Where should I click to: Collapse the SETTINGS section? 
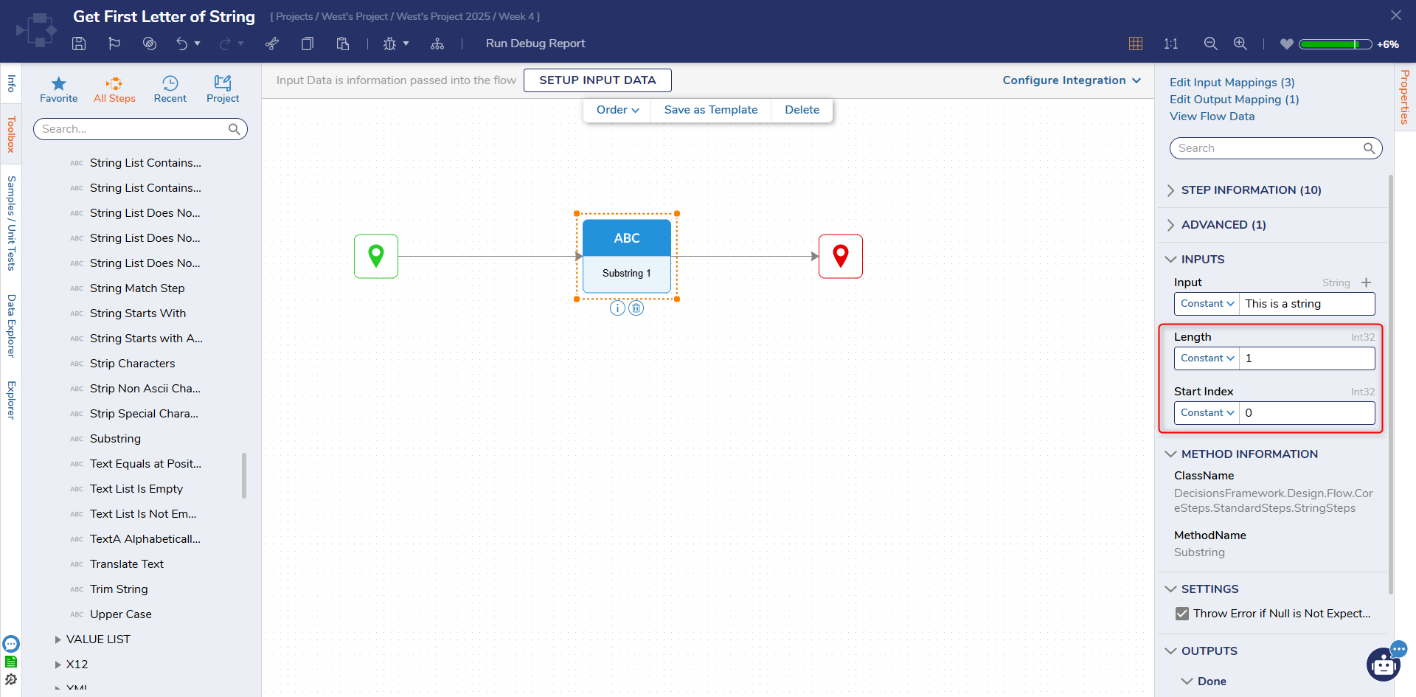click(1209, 589)
